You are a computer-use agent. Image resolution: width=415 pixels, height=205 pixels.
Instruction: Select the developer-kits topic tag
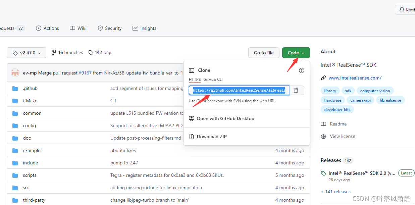[338, 109]
